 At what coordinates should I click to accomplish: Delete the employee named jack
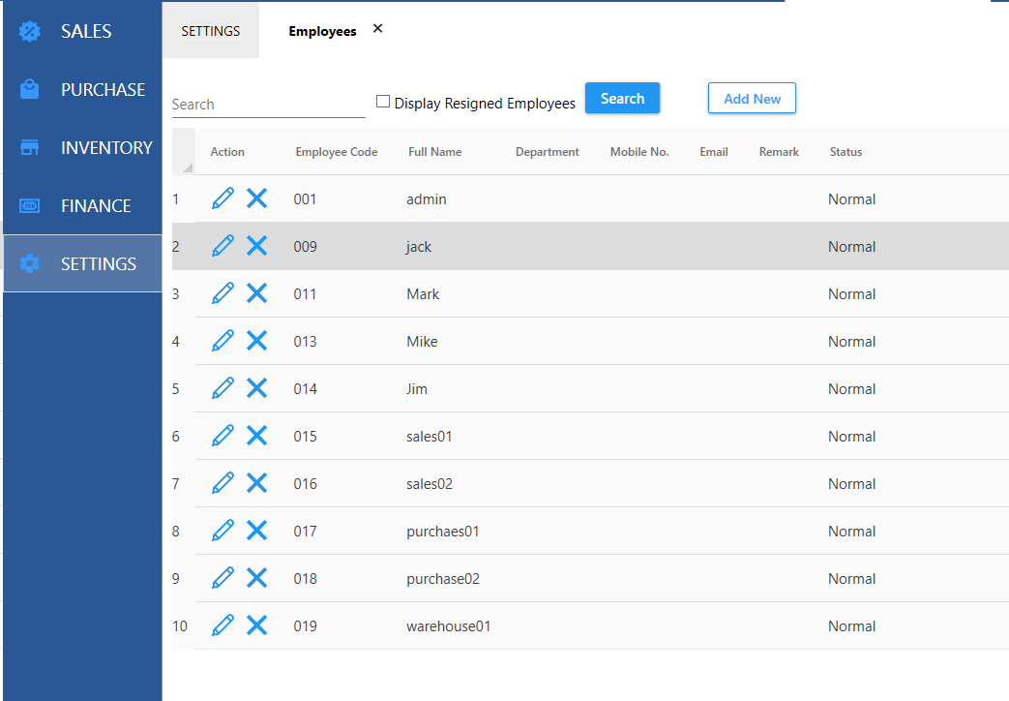pos(256,247)
